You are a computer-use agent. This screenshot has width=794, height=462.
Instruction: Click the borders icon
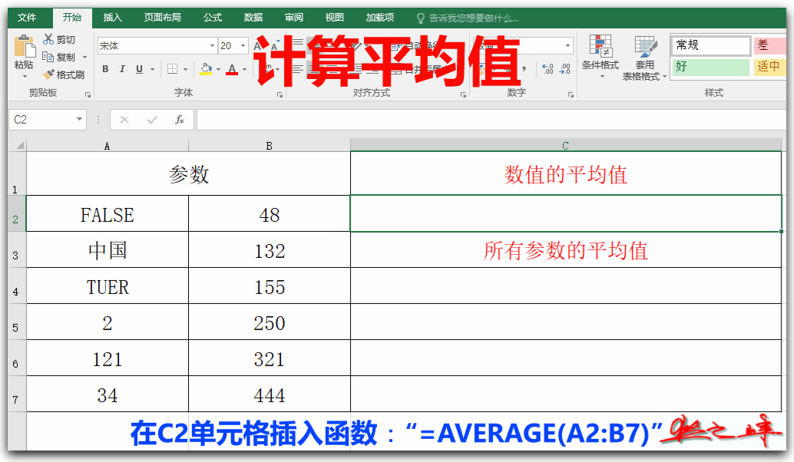click(172, 69)
